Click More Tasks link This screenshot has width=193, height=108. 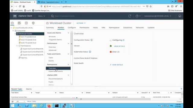tap(31, 101)
